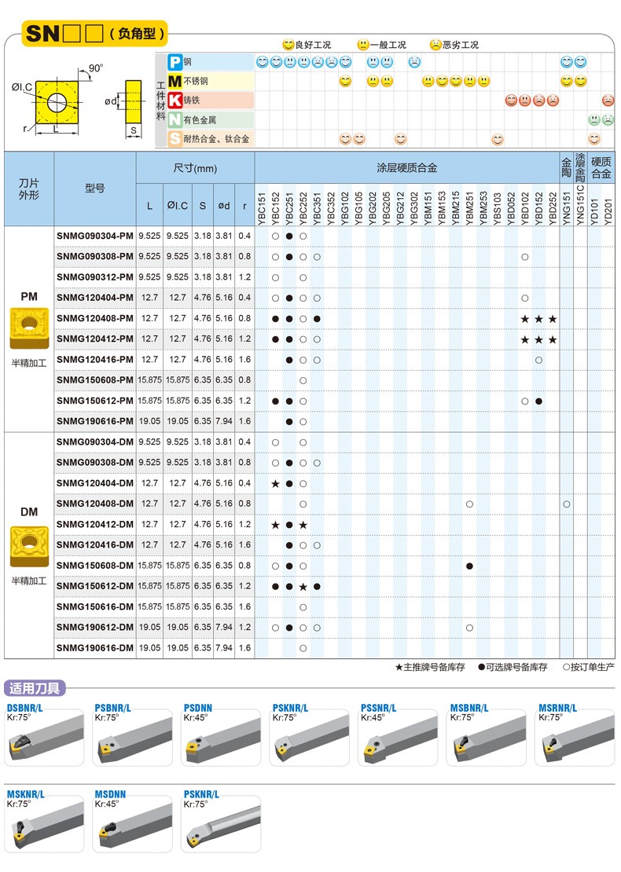Click the 恶劣工况 sad face legend icon

click(x=435, y=45)
